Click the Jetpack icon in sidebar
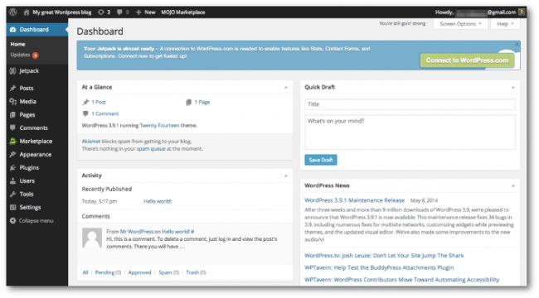This screenshot has width=539, height=298. (x=12, y=71)
